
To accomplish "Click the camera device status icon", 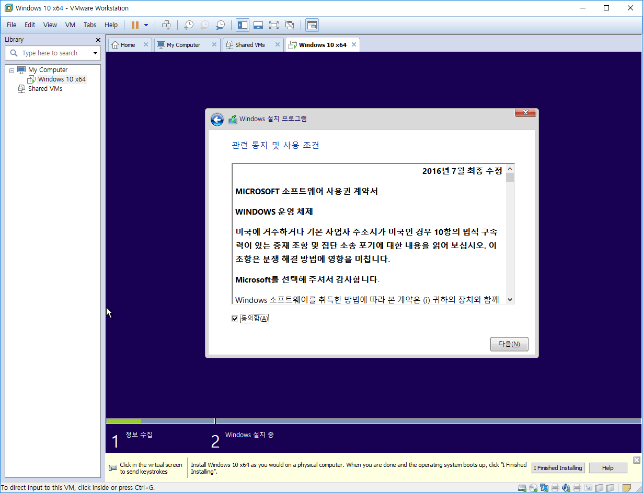I will 588,488.
